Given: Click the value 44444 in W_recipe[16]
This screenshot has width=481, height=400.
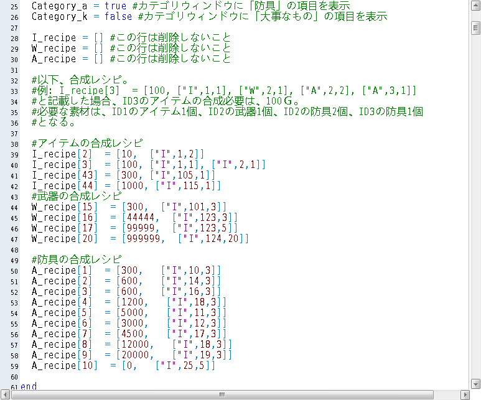Looking at the screenshot, I should tap(141, 218).
